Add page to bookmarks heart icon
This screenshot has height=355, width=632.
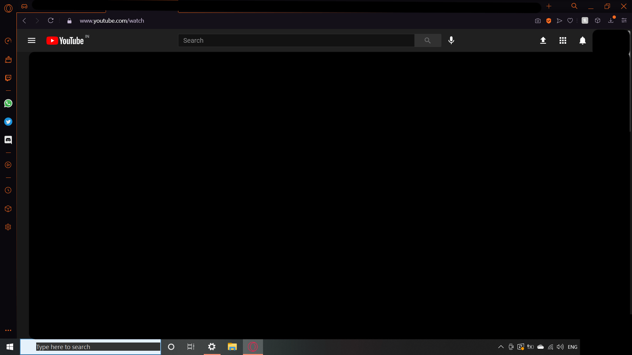pos(570,21)
